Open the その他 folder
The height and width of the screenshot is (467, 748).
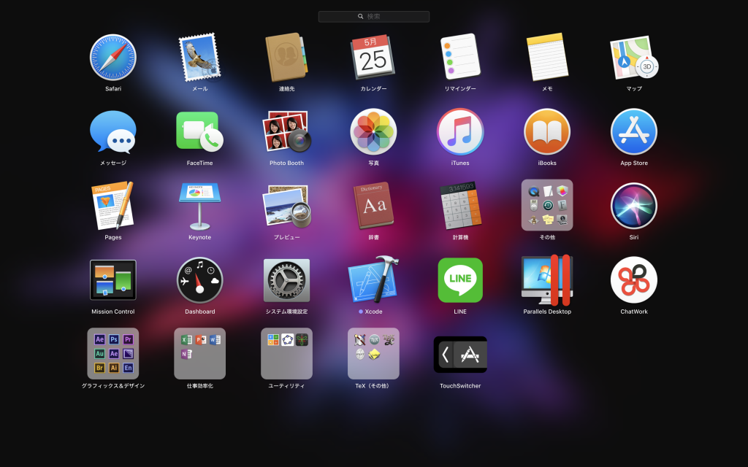click(x=547, y=205)
